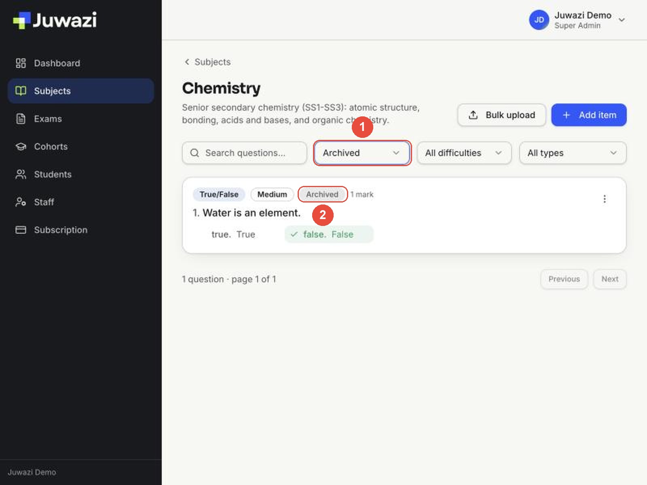
Task: Click the Next page button
Action: 610,279
